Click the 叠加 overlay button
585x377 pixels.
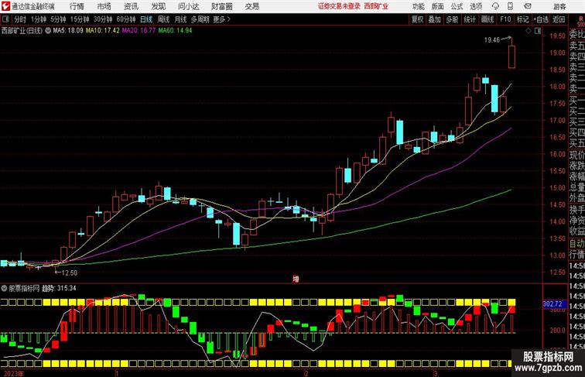[x=435, y=19]
